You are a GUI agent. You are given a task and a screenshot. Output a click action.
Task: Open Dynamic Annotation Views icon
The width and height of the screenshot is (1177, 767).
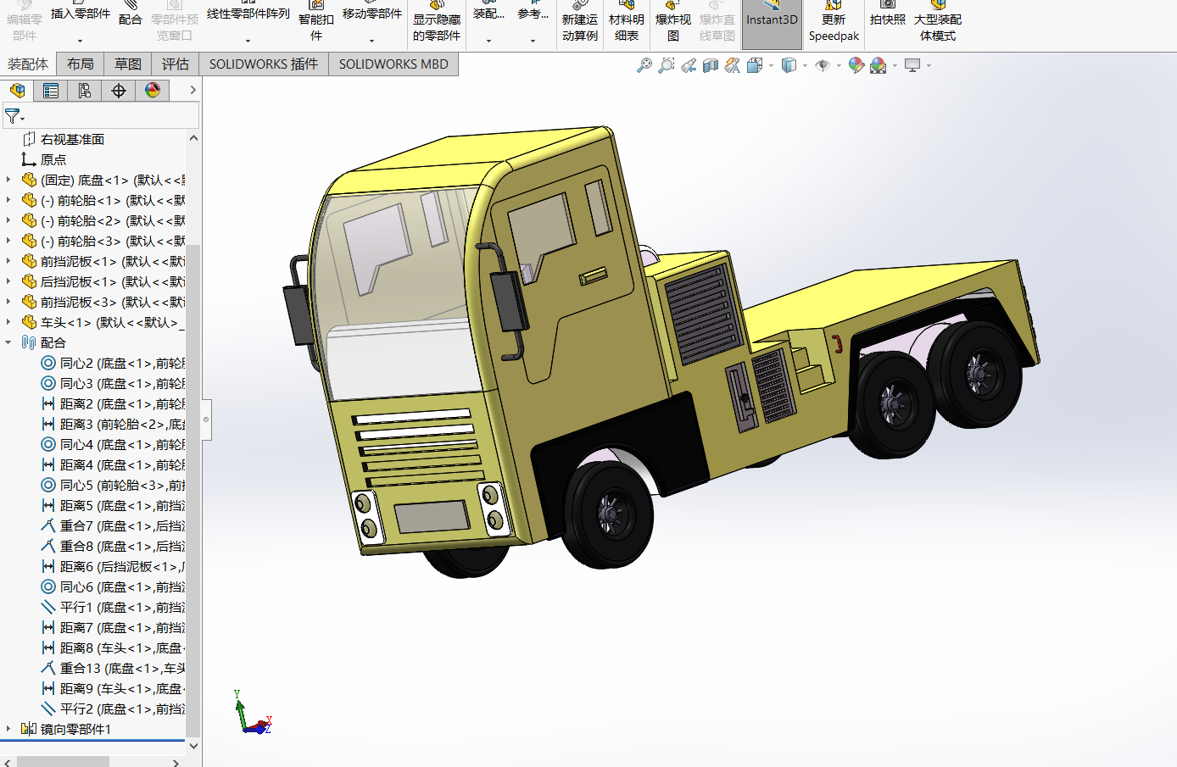coord(733,65)
